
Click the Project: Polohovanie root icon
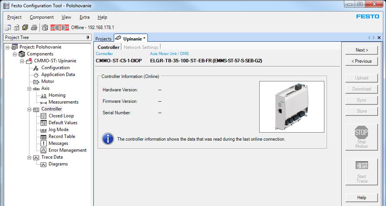[x=15, y=47]
